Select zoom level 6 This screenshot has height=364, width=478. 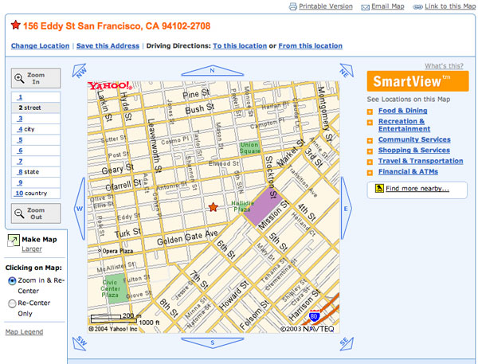tap(36, 151)
